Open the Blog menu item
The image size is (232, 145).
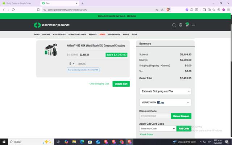[x=134, y=34]
